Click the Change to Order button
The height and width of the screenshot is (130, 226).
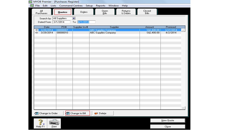point(49,113)
